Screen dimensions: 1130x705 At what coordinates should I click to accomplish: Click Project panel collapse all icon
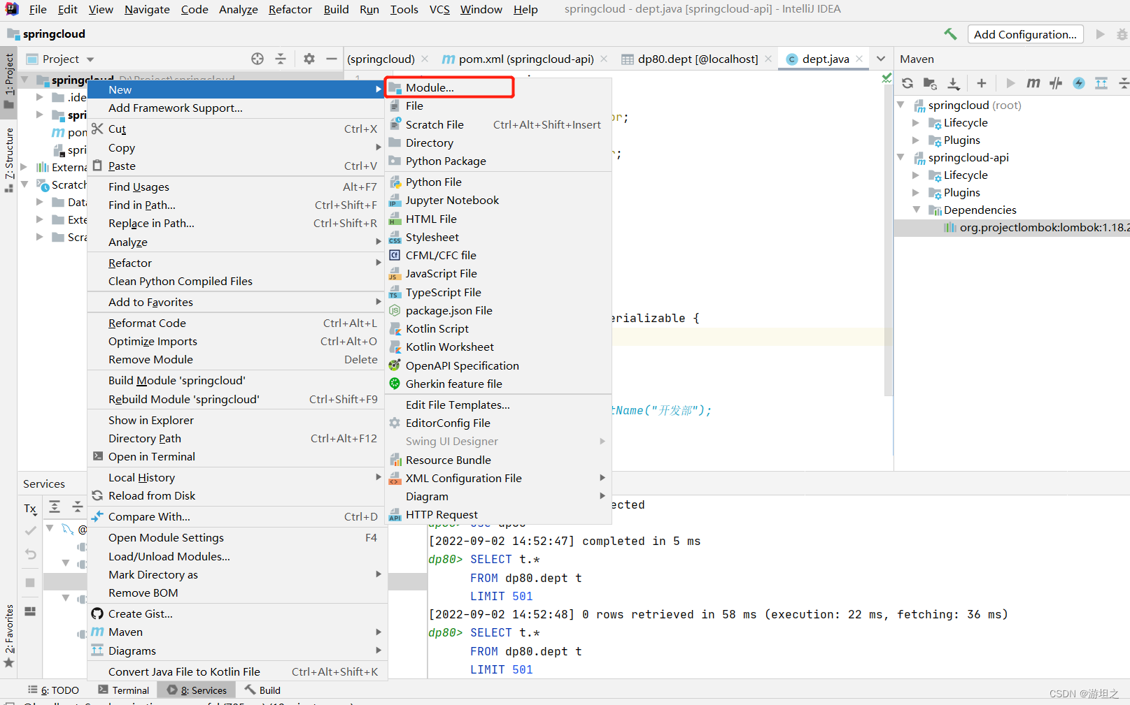pyautogui.click(x=281, y=59)
